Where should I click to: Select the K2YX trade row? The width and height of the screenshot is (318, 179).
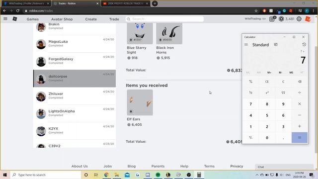pos(75,131)
